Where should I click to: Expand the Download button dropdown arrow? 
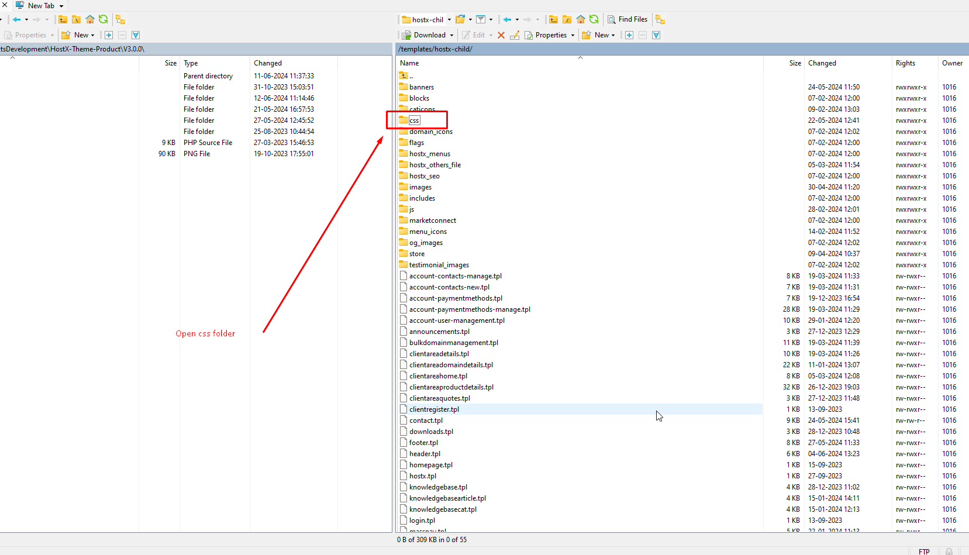451,35
